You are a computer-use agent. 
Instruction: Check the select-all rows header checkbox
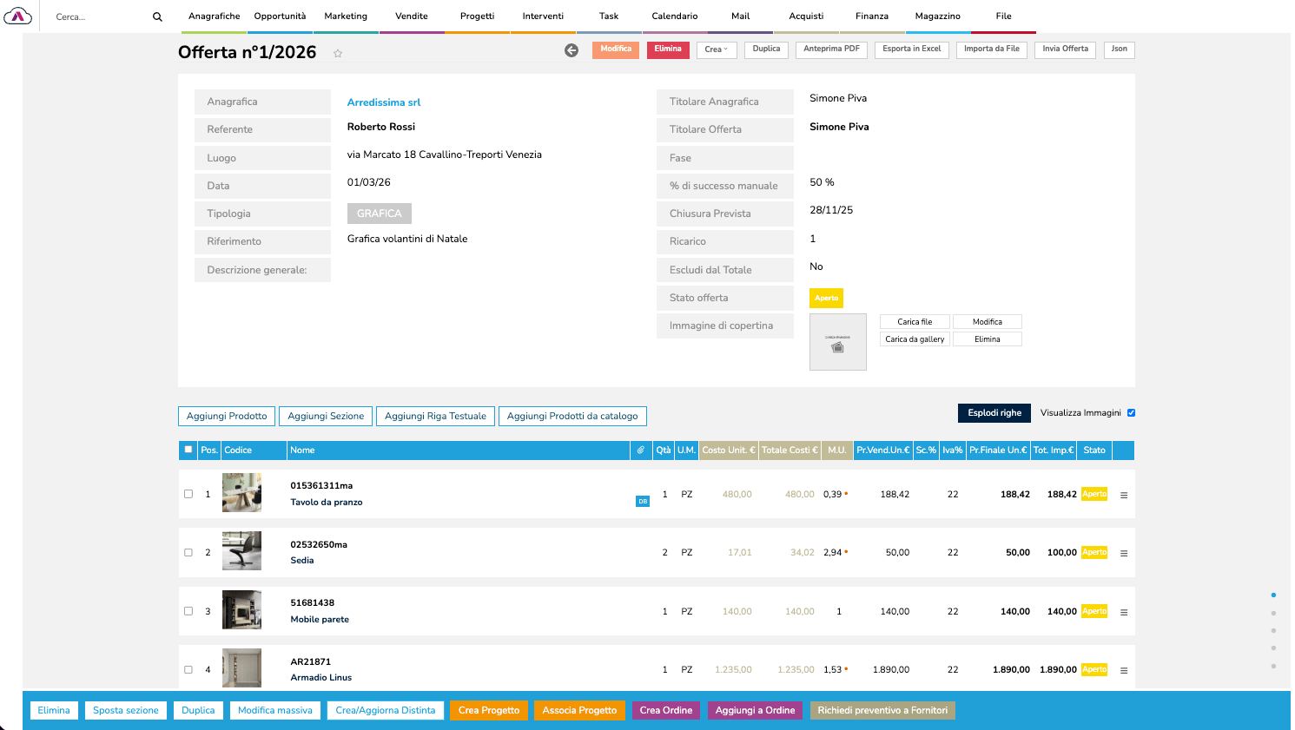188,450
